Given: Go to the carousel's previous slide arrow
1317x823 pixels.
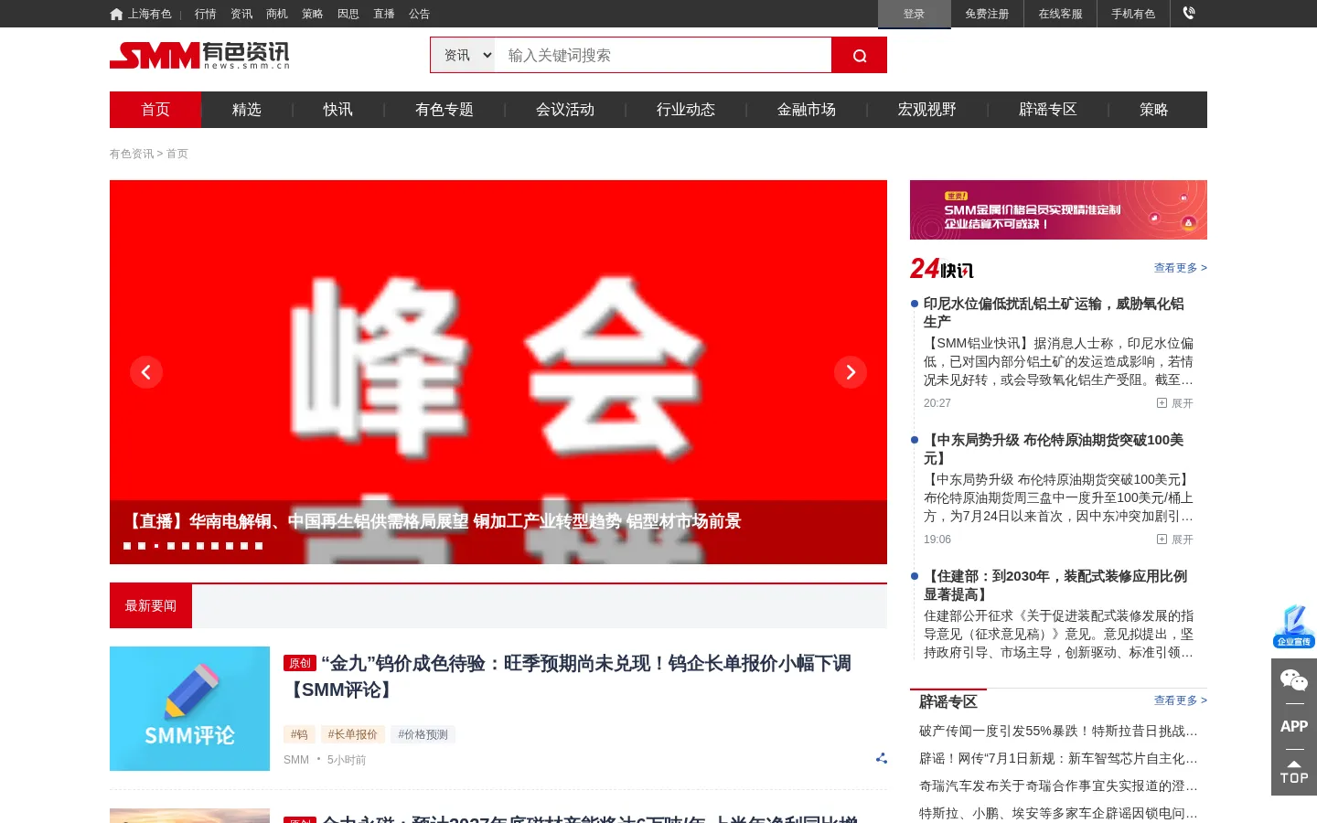Looking at the screenshot, I should point(146,372).
